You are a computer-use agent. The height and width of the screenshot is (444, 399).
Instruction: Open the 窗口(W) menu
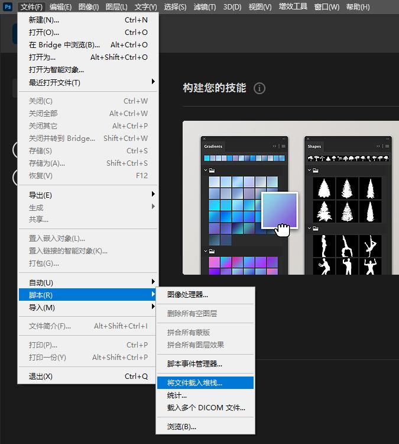click(327, 7)
